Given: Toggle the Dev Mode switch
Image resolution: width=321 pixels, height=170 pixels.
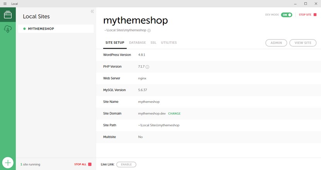Looking at the screenshot, I should pyautogui.click(x=287, y=15).
